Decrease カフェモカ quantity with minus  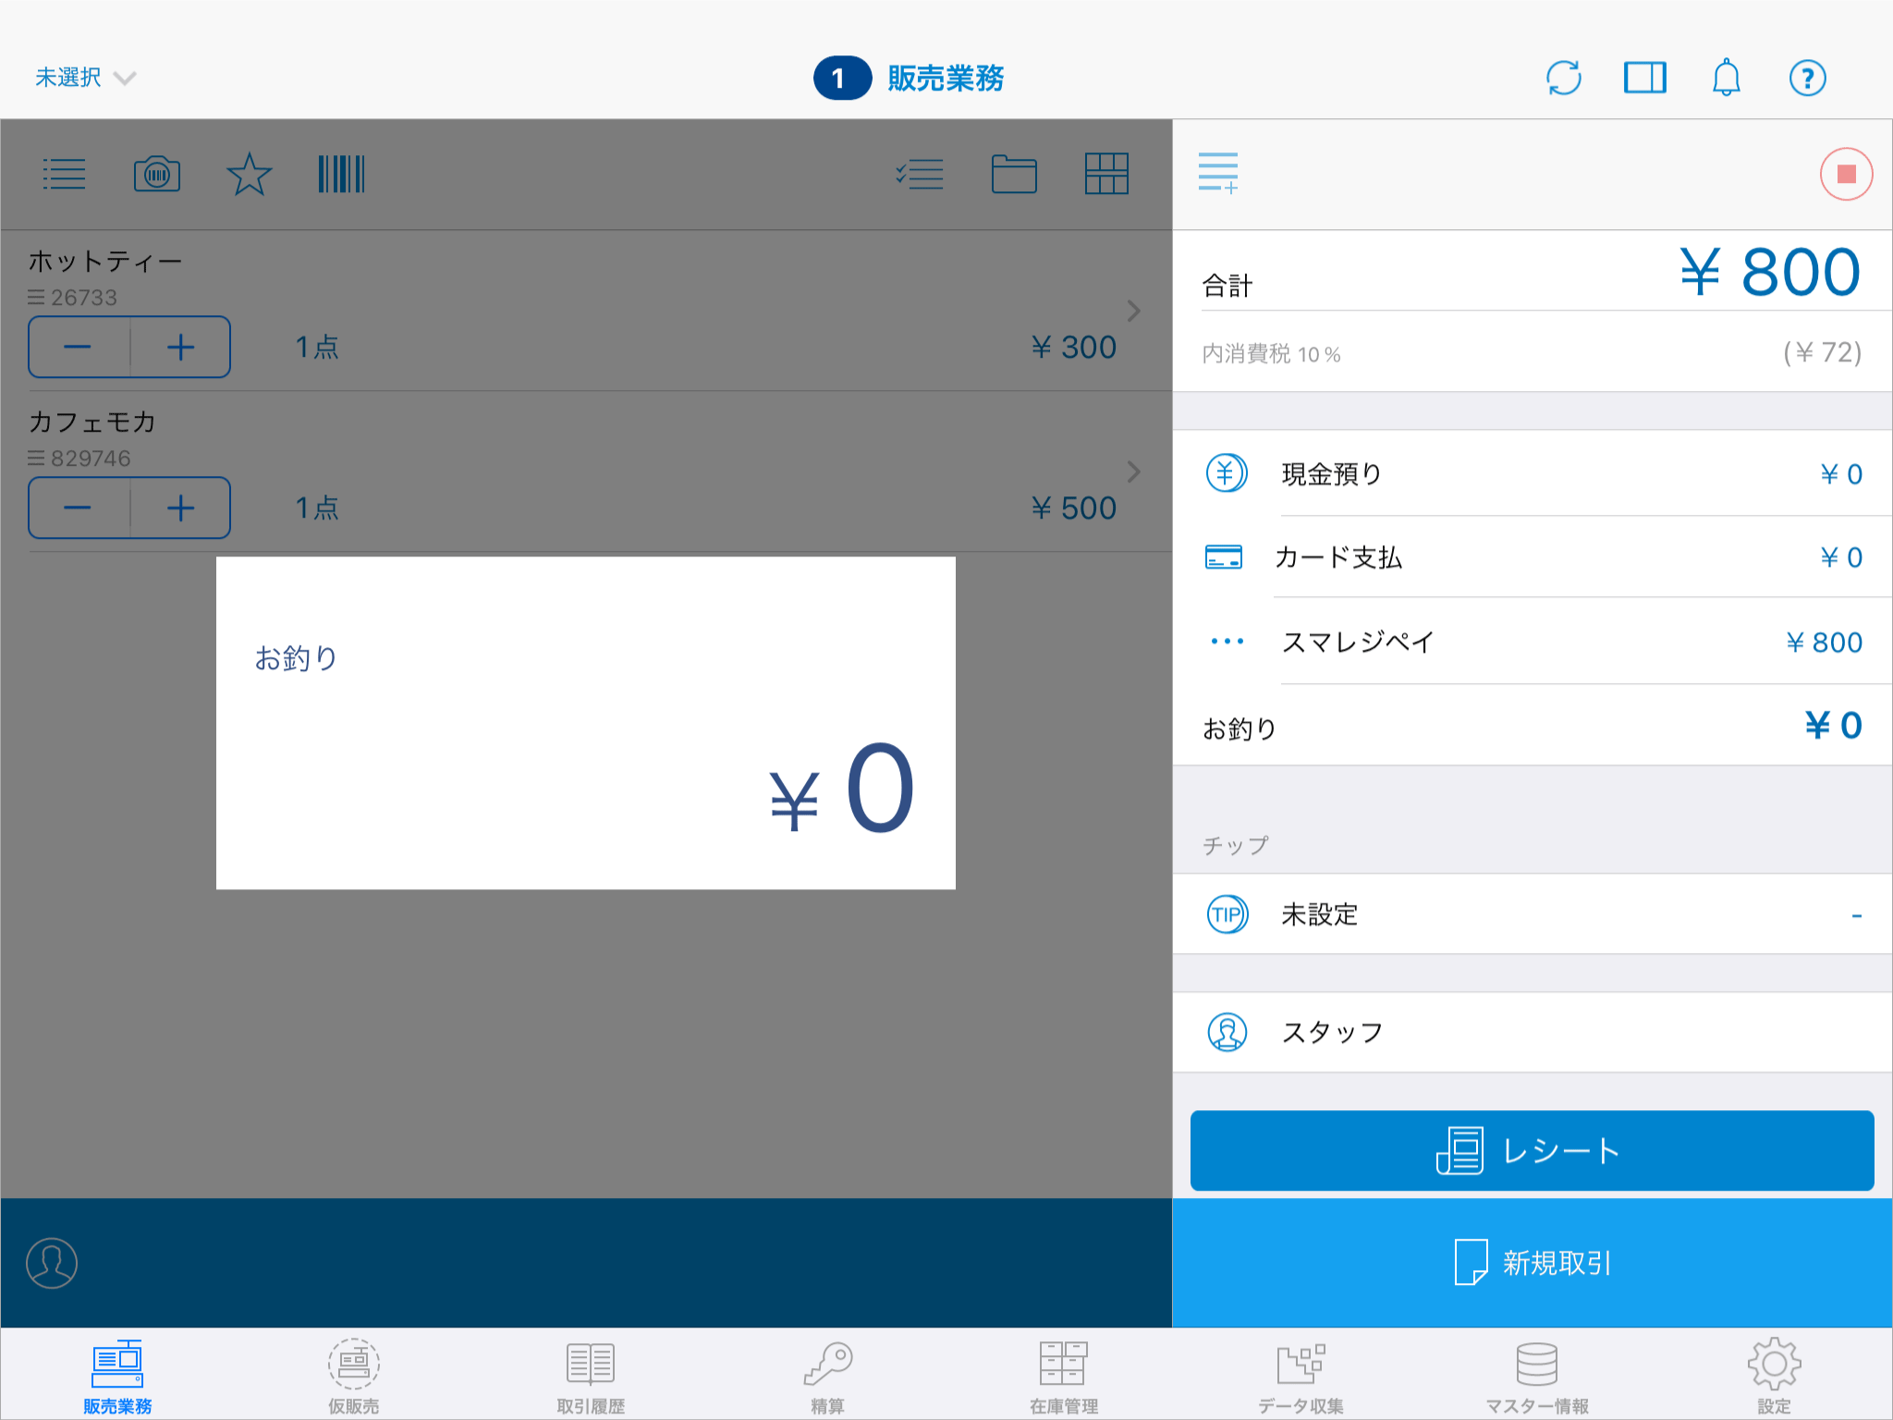point(79,508)
